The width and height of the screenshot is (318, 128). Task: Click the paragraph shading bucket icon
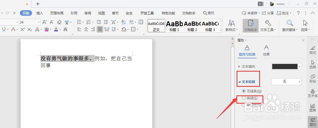pyautogui.click(x=124, y=30)
